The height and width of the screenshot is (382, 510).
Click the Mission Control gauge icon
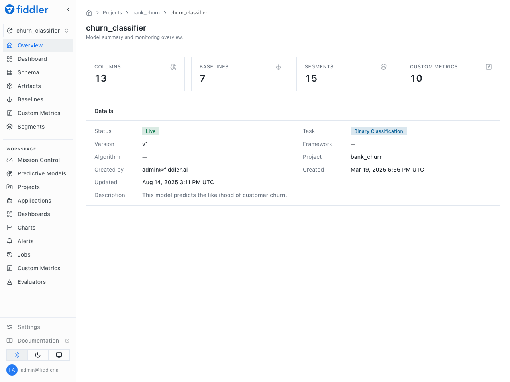(10, 160)
